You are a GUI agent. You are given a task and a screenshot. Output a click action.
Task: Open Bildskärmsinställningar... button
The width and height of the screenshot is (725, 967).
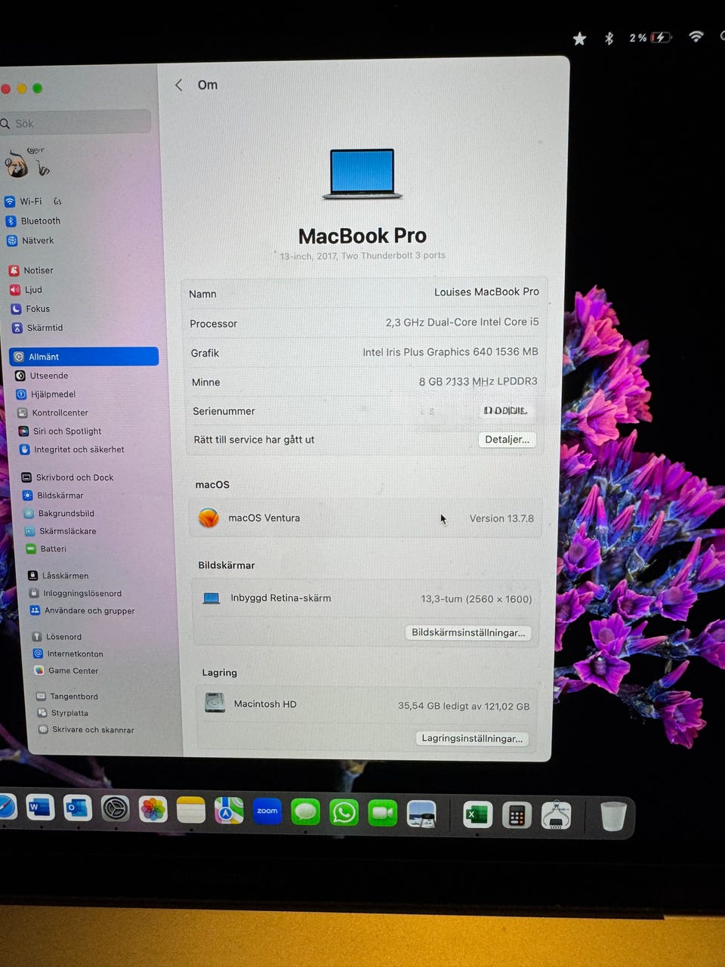pyautogui.click(x=468, y=633)
